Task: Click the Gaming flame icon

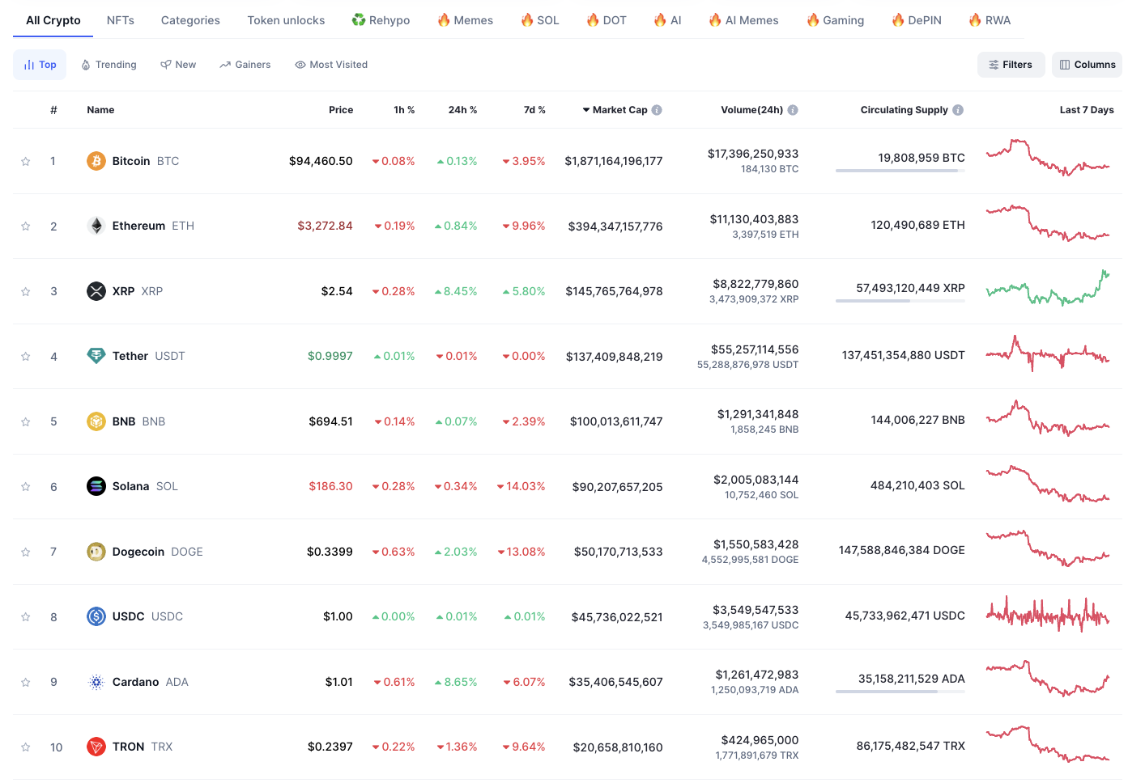Action: [x=813, y=19]
